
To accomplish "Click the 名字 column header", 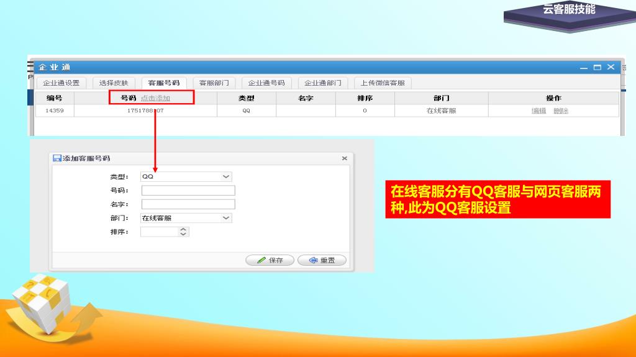I will (306, 98).
